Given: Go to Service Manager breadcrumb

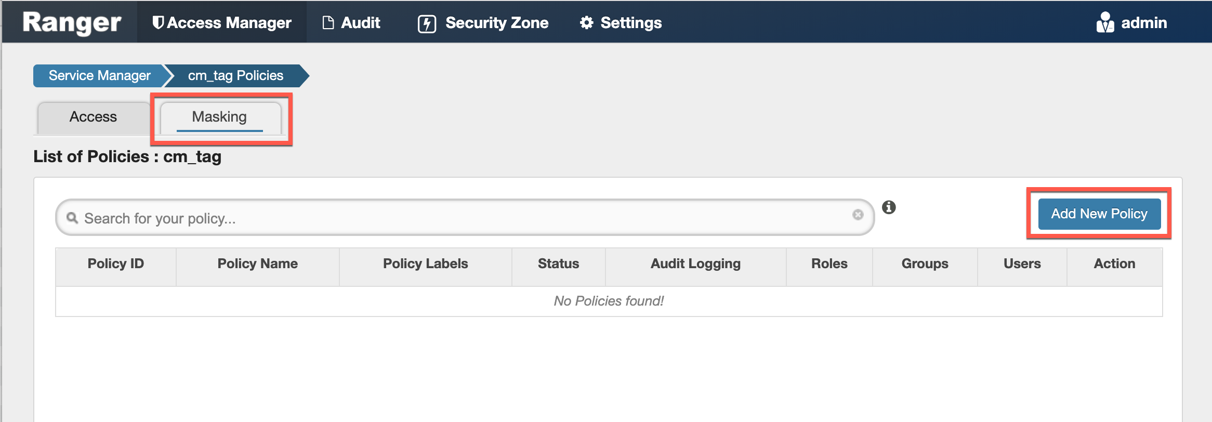Looking at the screenshot, I should tap(99, 76).
